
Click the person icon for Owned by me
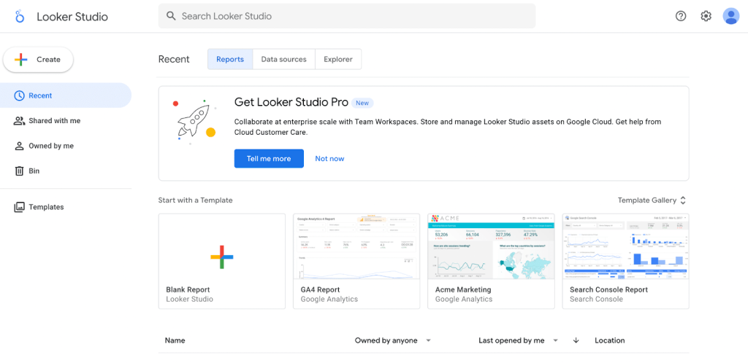19,146
